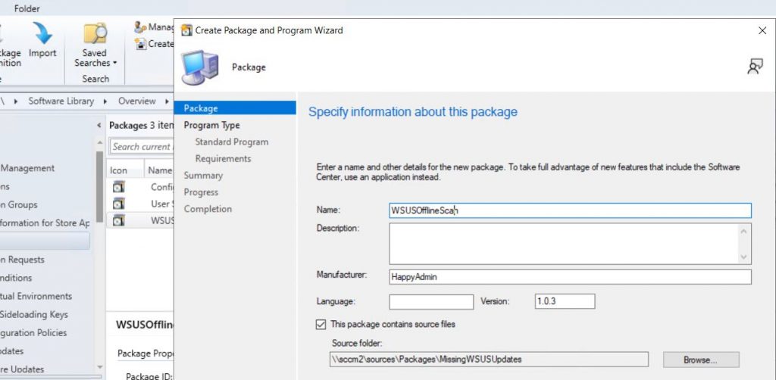This screenshot has width=776, height=380.
Task: Select 'n Requests' navigation tree item
Action: [22, 260]
